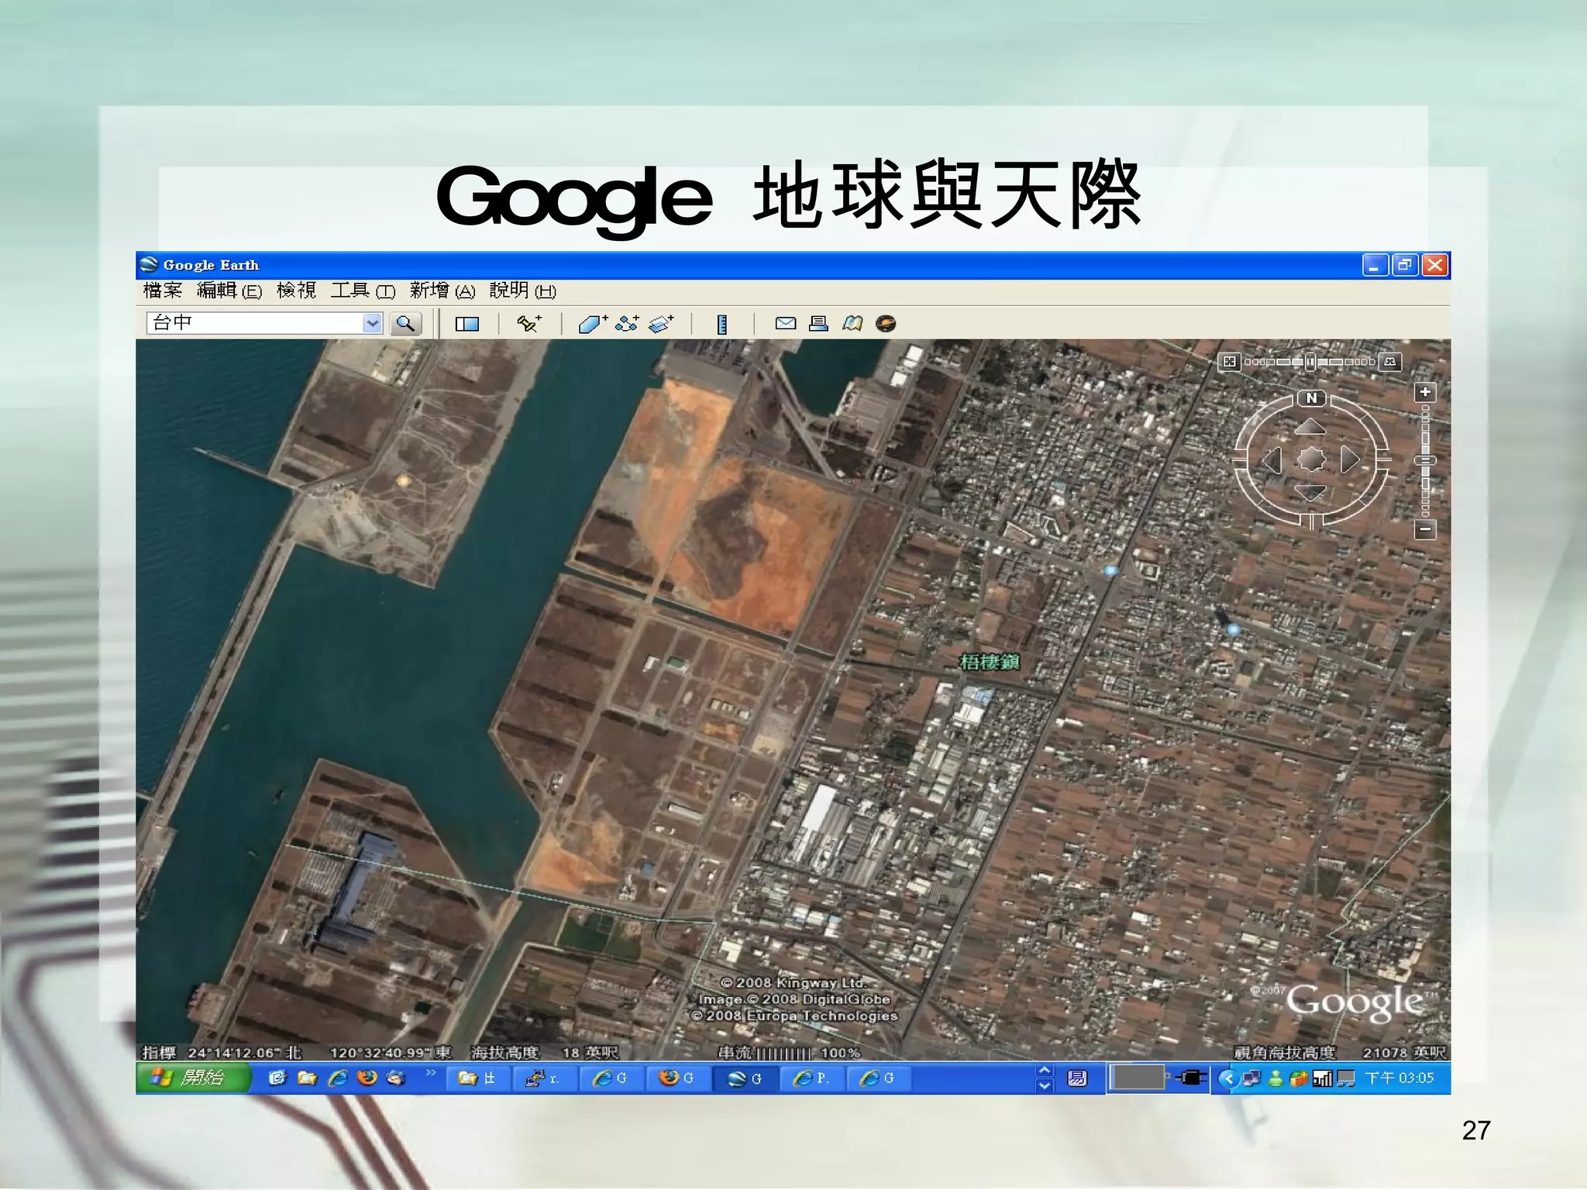Zoom in with plus button

pos(1425,392)
